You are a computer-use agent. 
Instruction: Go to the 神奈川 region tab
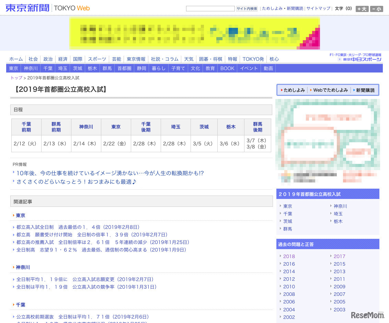31,68
